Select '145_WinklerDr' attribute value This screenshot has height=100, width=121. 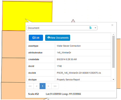coord(64,53)
